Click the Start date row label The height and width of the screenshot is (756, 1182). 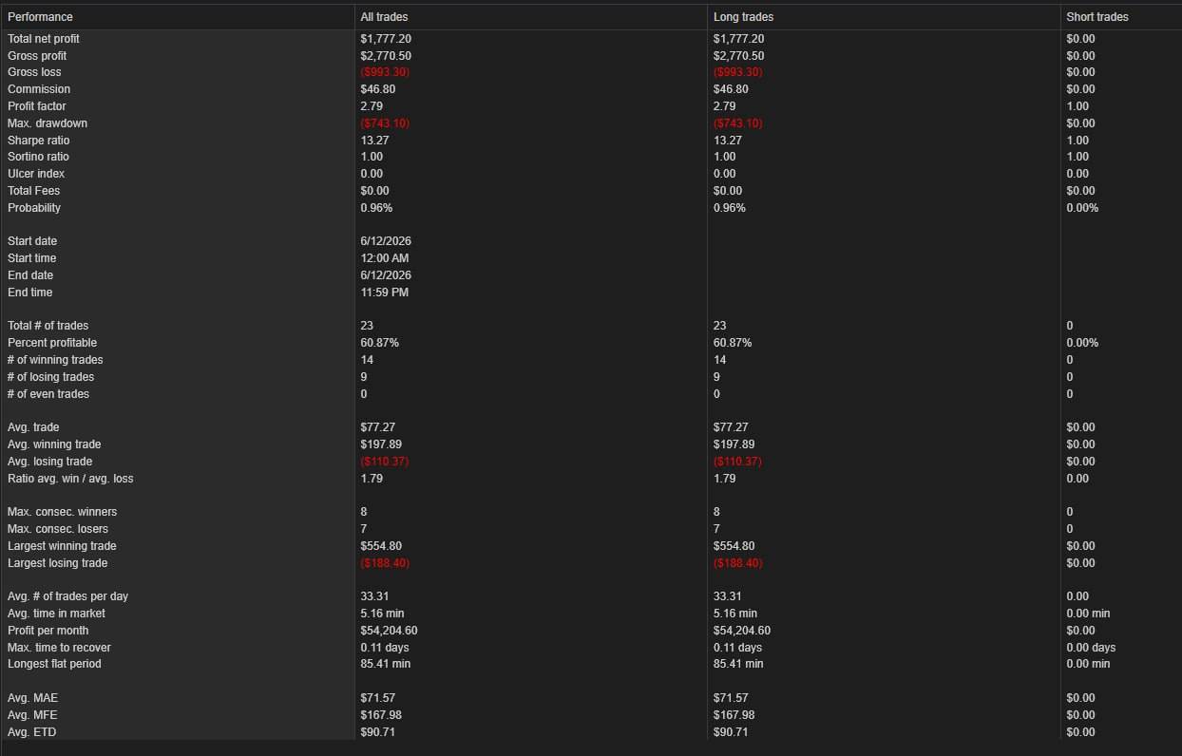click(x=32, y=241)
